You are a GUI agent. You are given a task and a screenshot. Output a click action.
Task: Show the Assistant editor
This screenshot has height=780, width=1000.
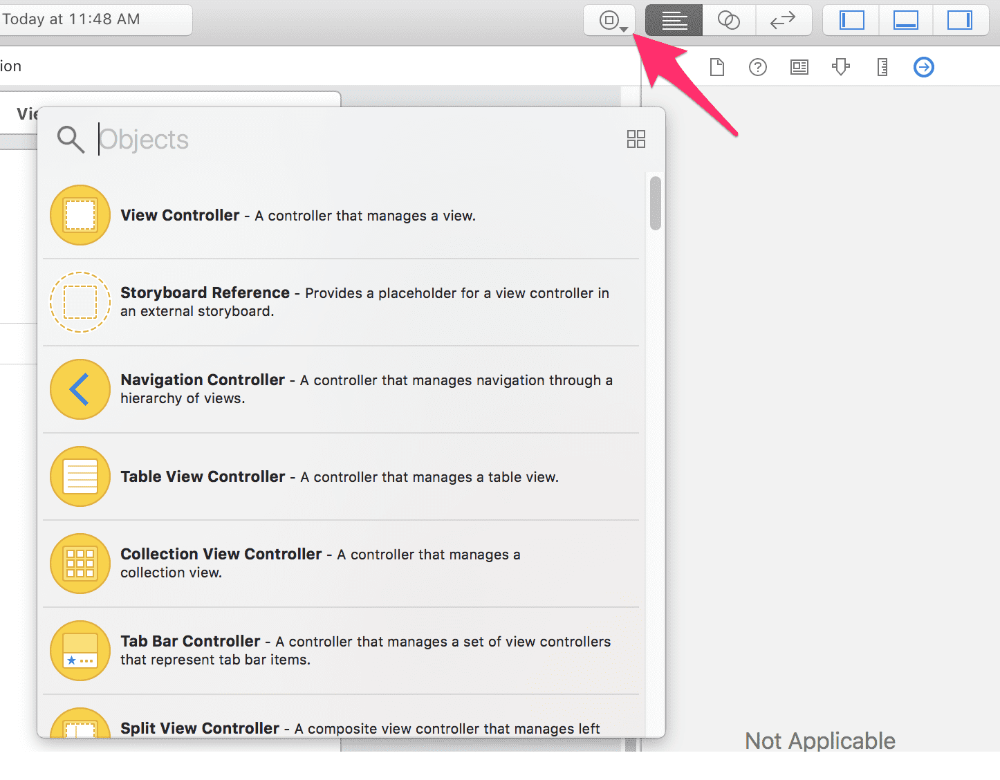pyautogui.click(x=729, y=20)
